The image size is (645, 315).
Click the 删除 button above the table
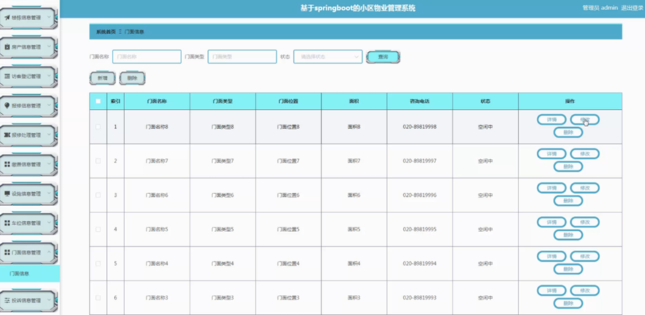(x=133, y=78)
